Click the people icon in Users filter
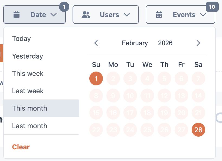This screenshot has height=161, width=222. pyautogui.click(x=86, y=15)
